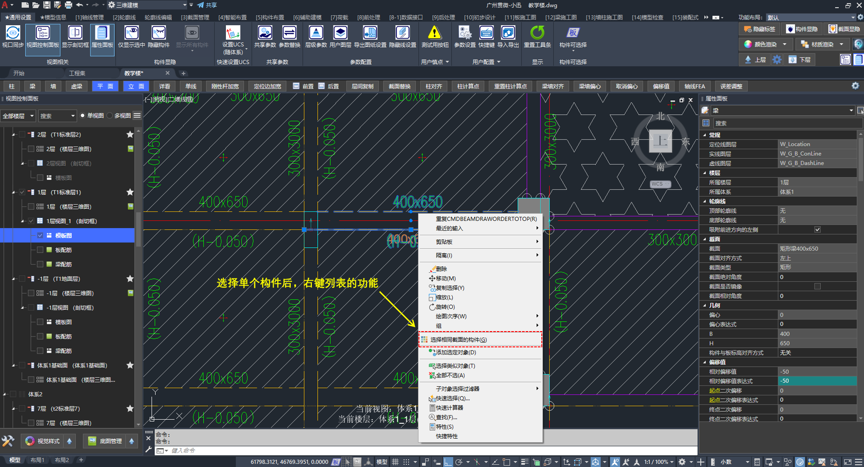Expand the 颜色渲染 dropdown arrow

(785, 44)
